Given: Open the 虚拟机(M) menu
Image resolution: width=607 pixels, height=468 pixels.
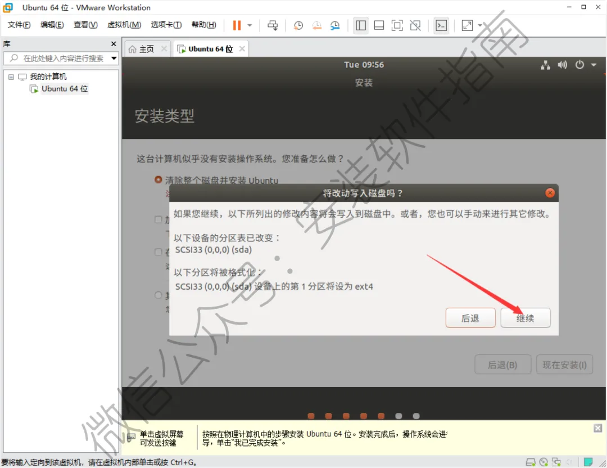Looking at the screenshot, I should pos(124,25).
